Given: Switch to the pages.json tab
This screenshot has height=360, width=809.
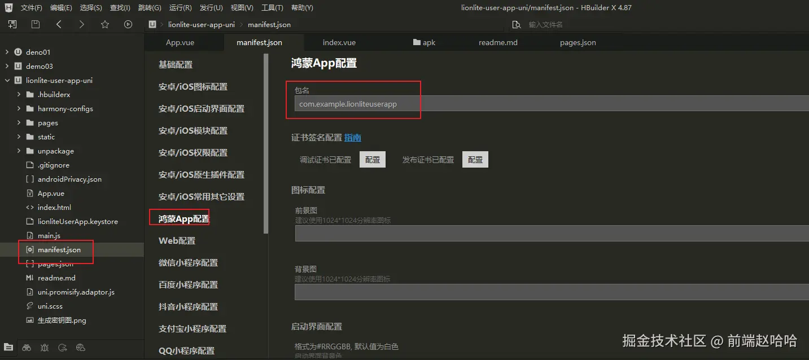Looking at the screenshot, I should tap(578, 42).
